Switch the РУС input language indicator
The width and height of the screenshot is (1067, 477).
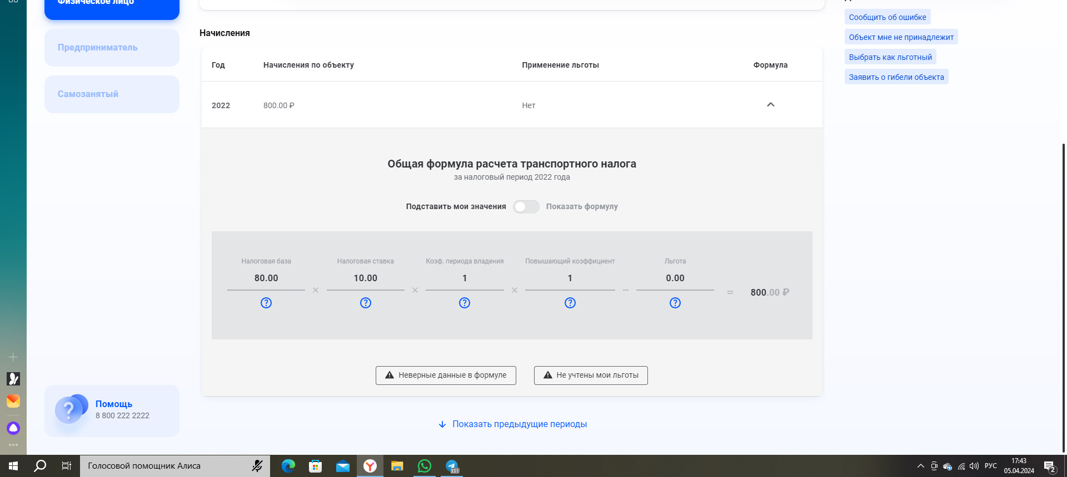pyautogui.click(x=991, y=466)
